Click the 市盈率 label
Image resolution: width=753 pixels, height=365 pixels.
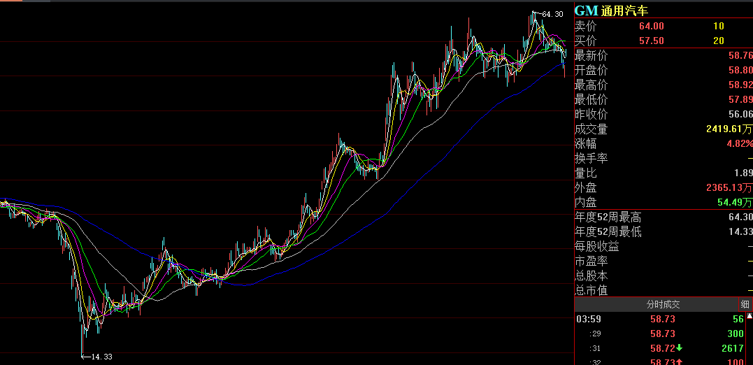point(591,262)
